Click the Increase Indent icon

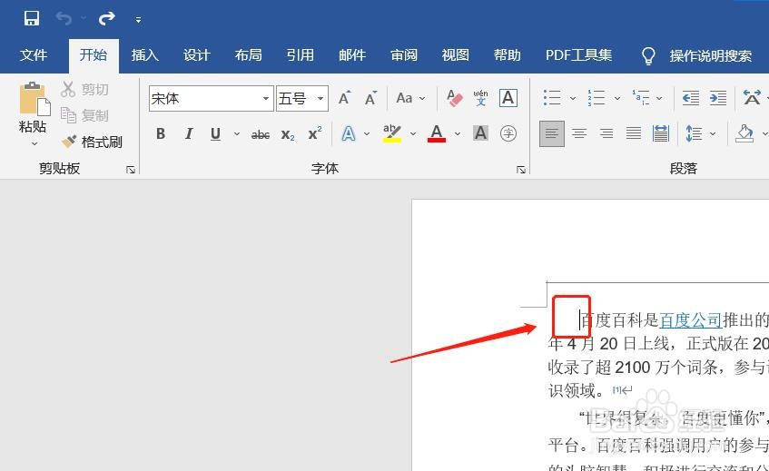coord(718,98)
